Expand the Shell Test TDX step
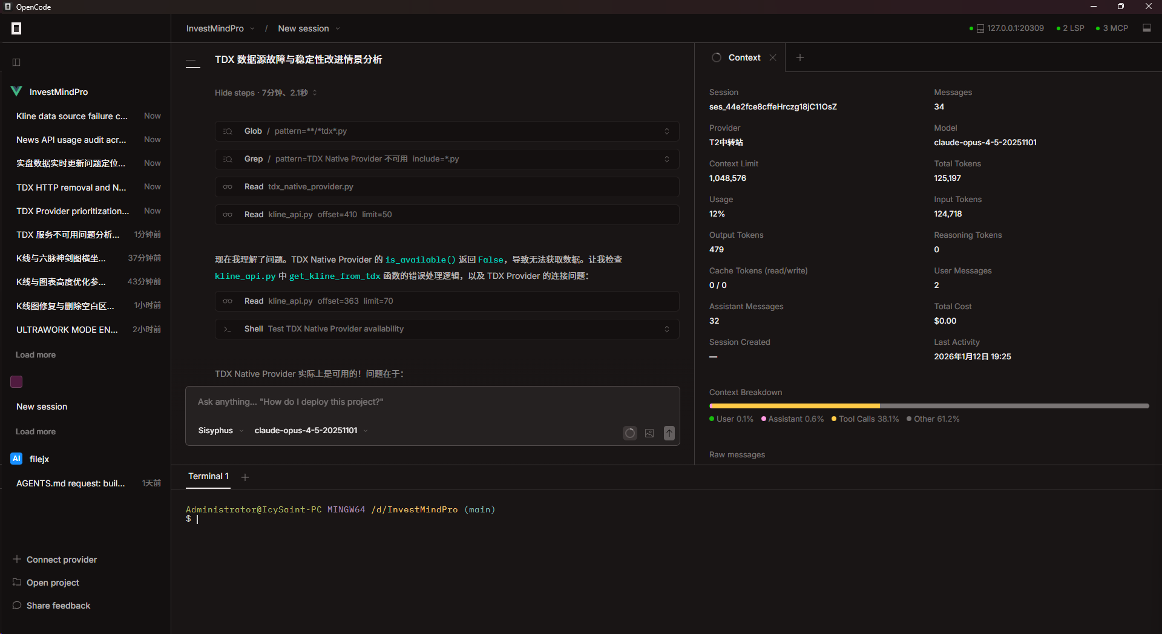 click(447, 329)
